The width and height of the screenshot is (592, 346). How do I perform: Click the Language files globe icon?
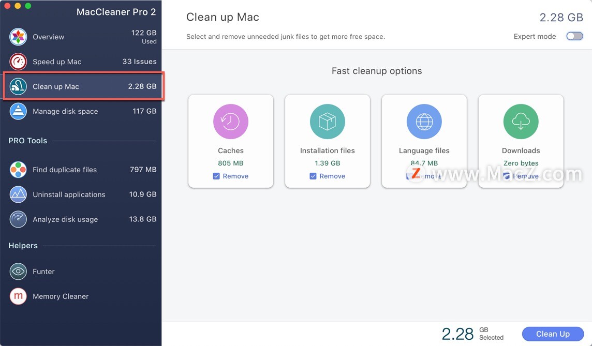coord(424,122)
